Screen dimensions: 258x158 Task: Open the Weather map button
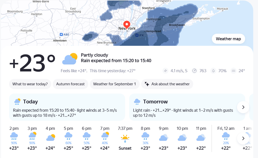228,39
